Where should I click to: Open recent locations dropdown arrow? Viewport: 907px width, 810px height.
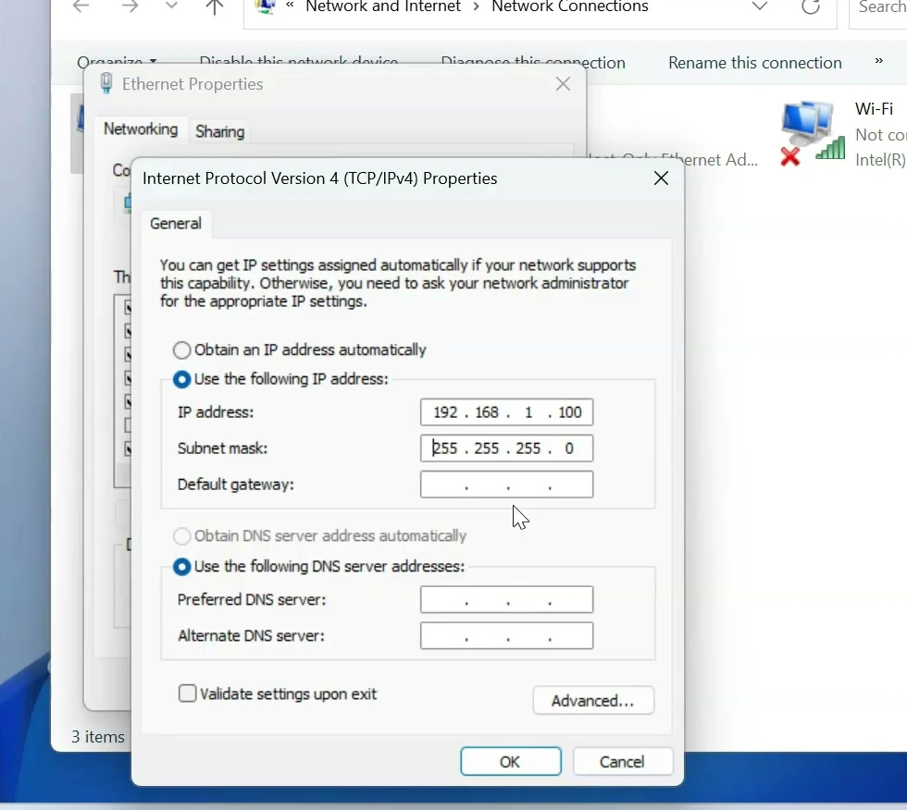171,6
